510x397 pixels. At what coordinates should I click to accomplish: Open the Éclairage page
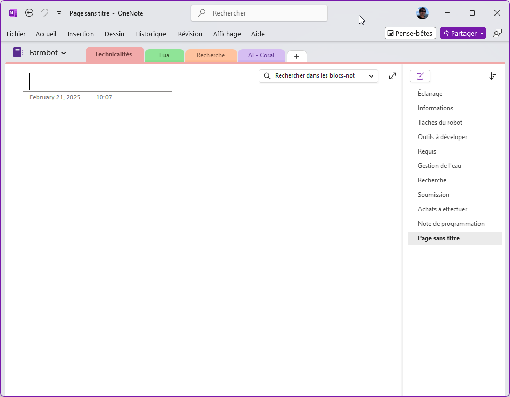click(455, 94)
